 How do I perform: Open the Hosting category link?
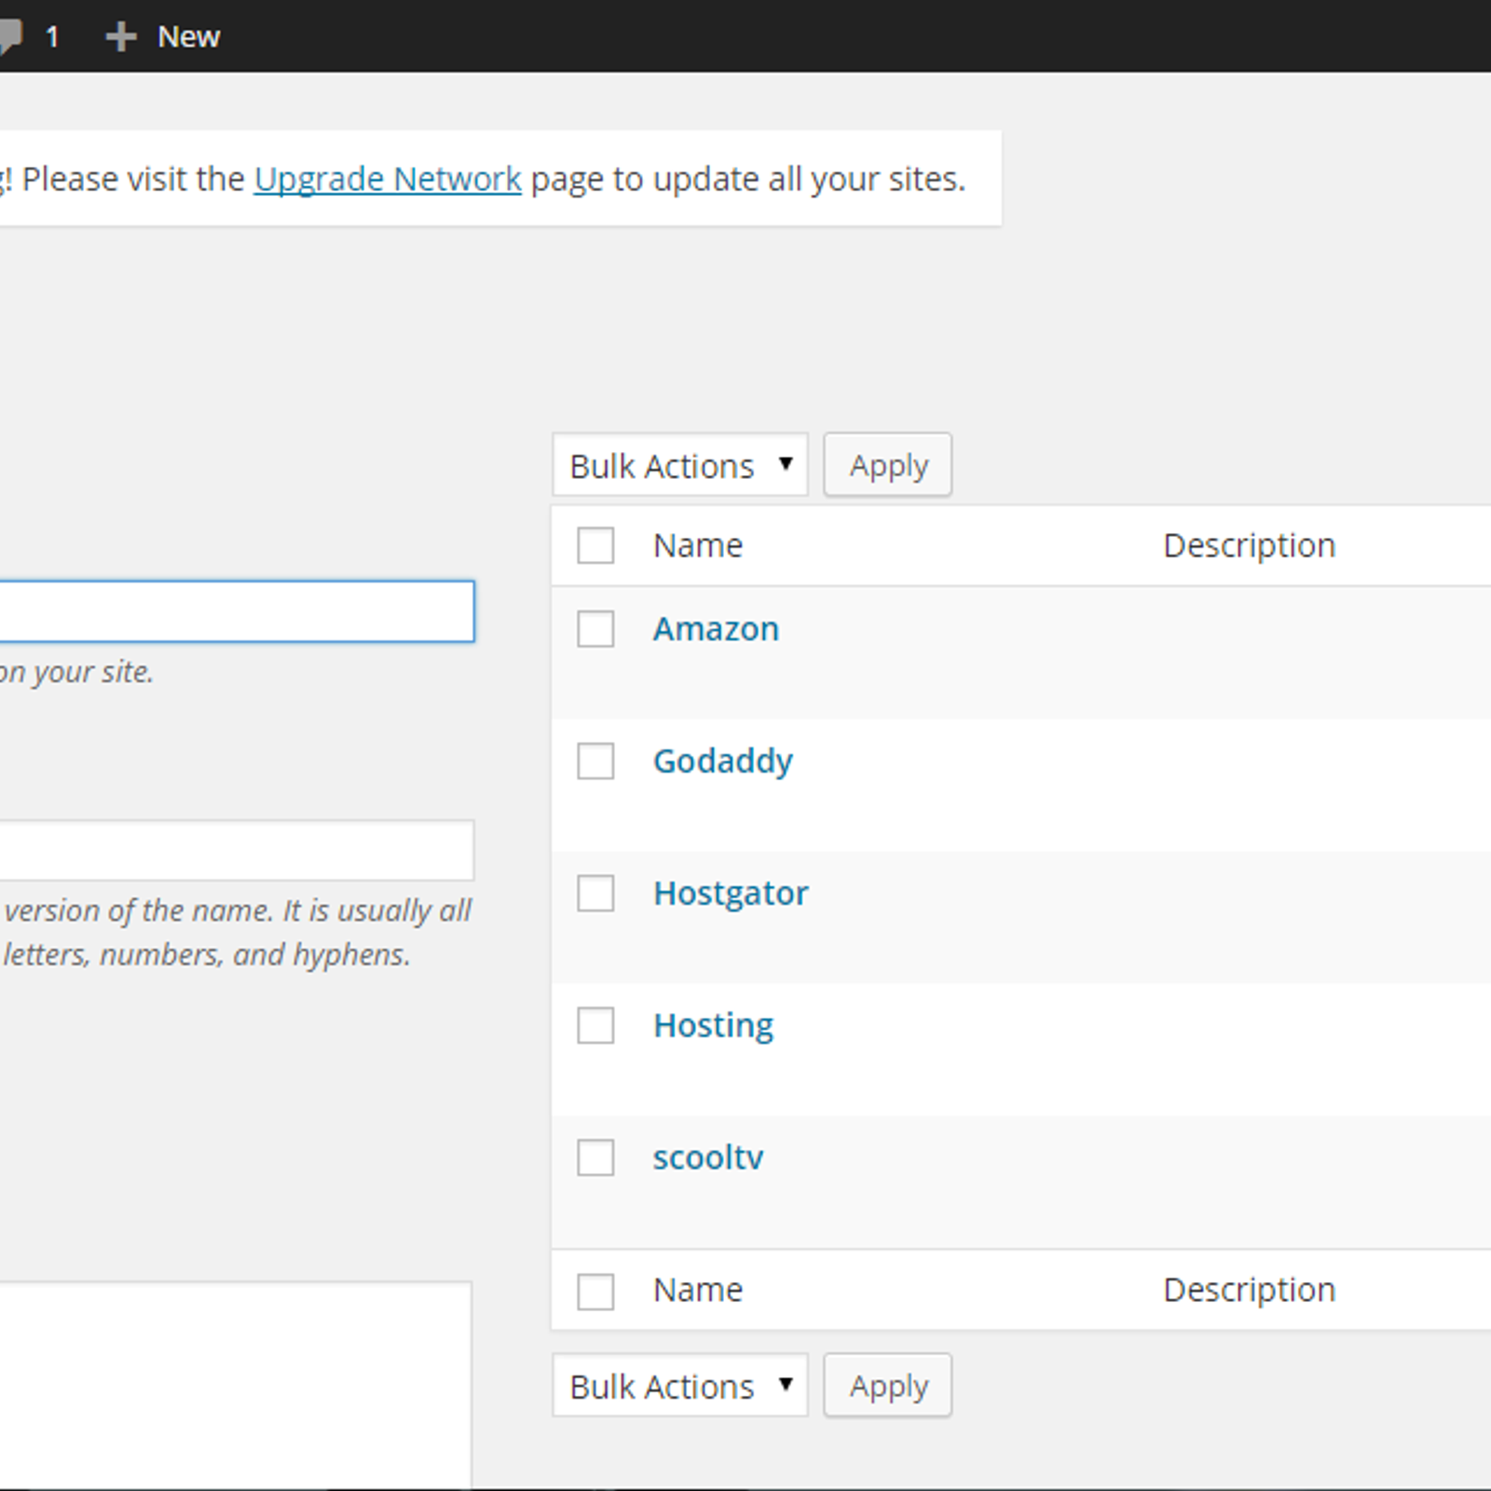713,1026
